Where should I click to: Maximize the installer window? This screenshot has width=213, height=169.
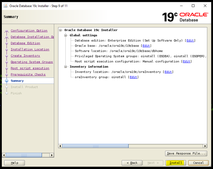click(193, 6)
